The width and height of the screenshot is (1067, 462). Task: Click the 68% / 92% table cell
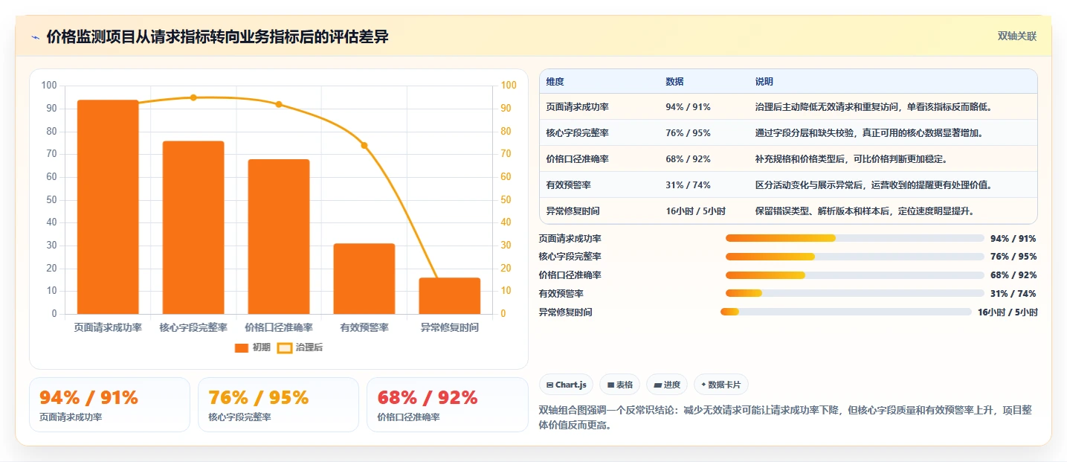688,159
